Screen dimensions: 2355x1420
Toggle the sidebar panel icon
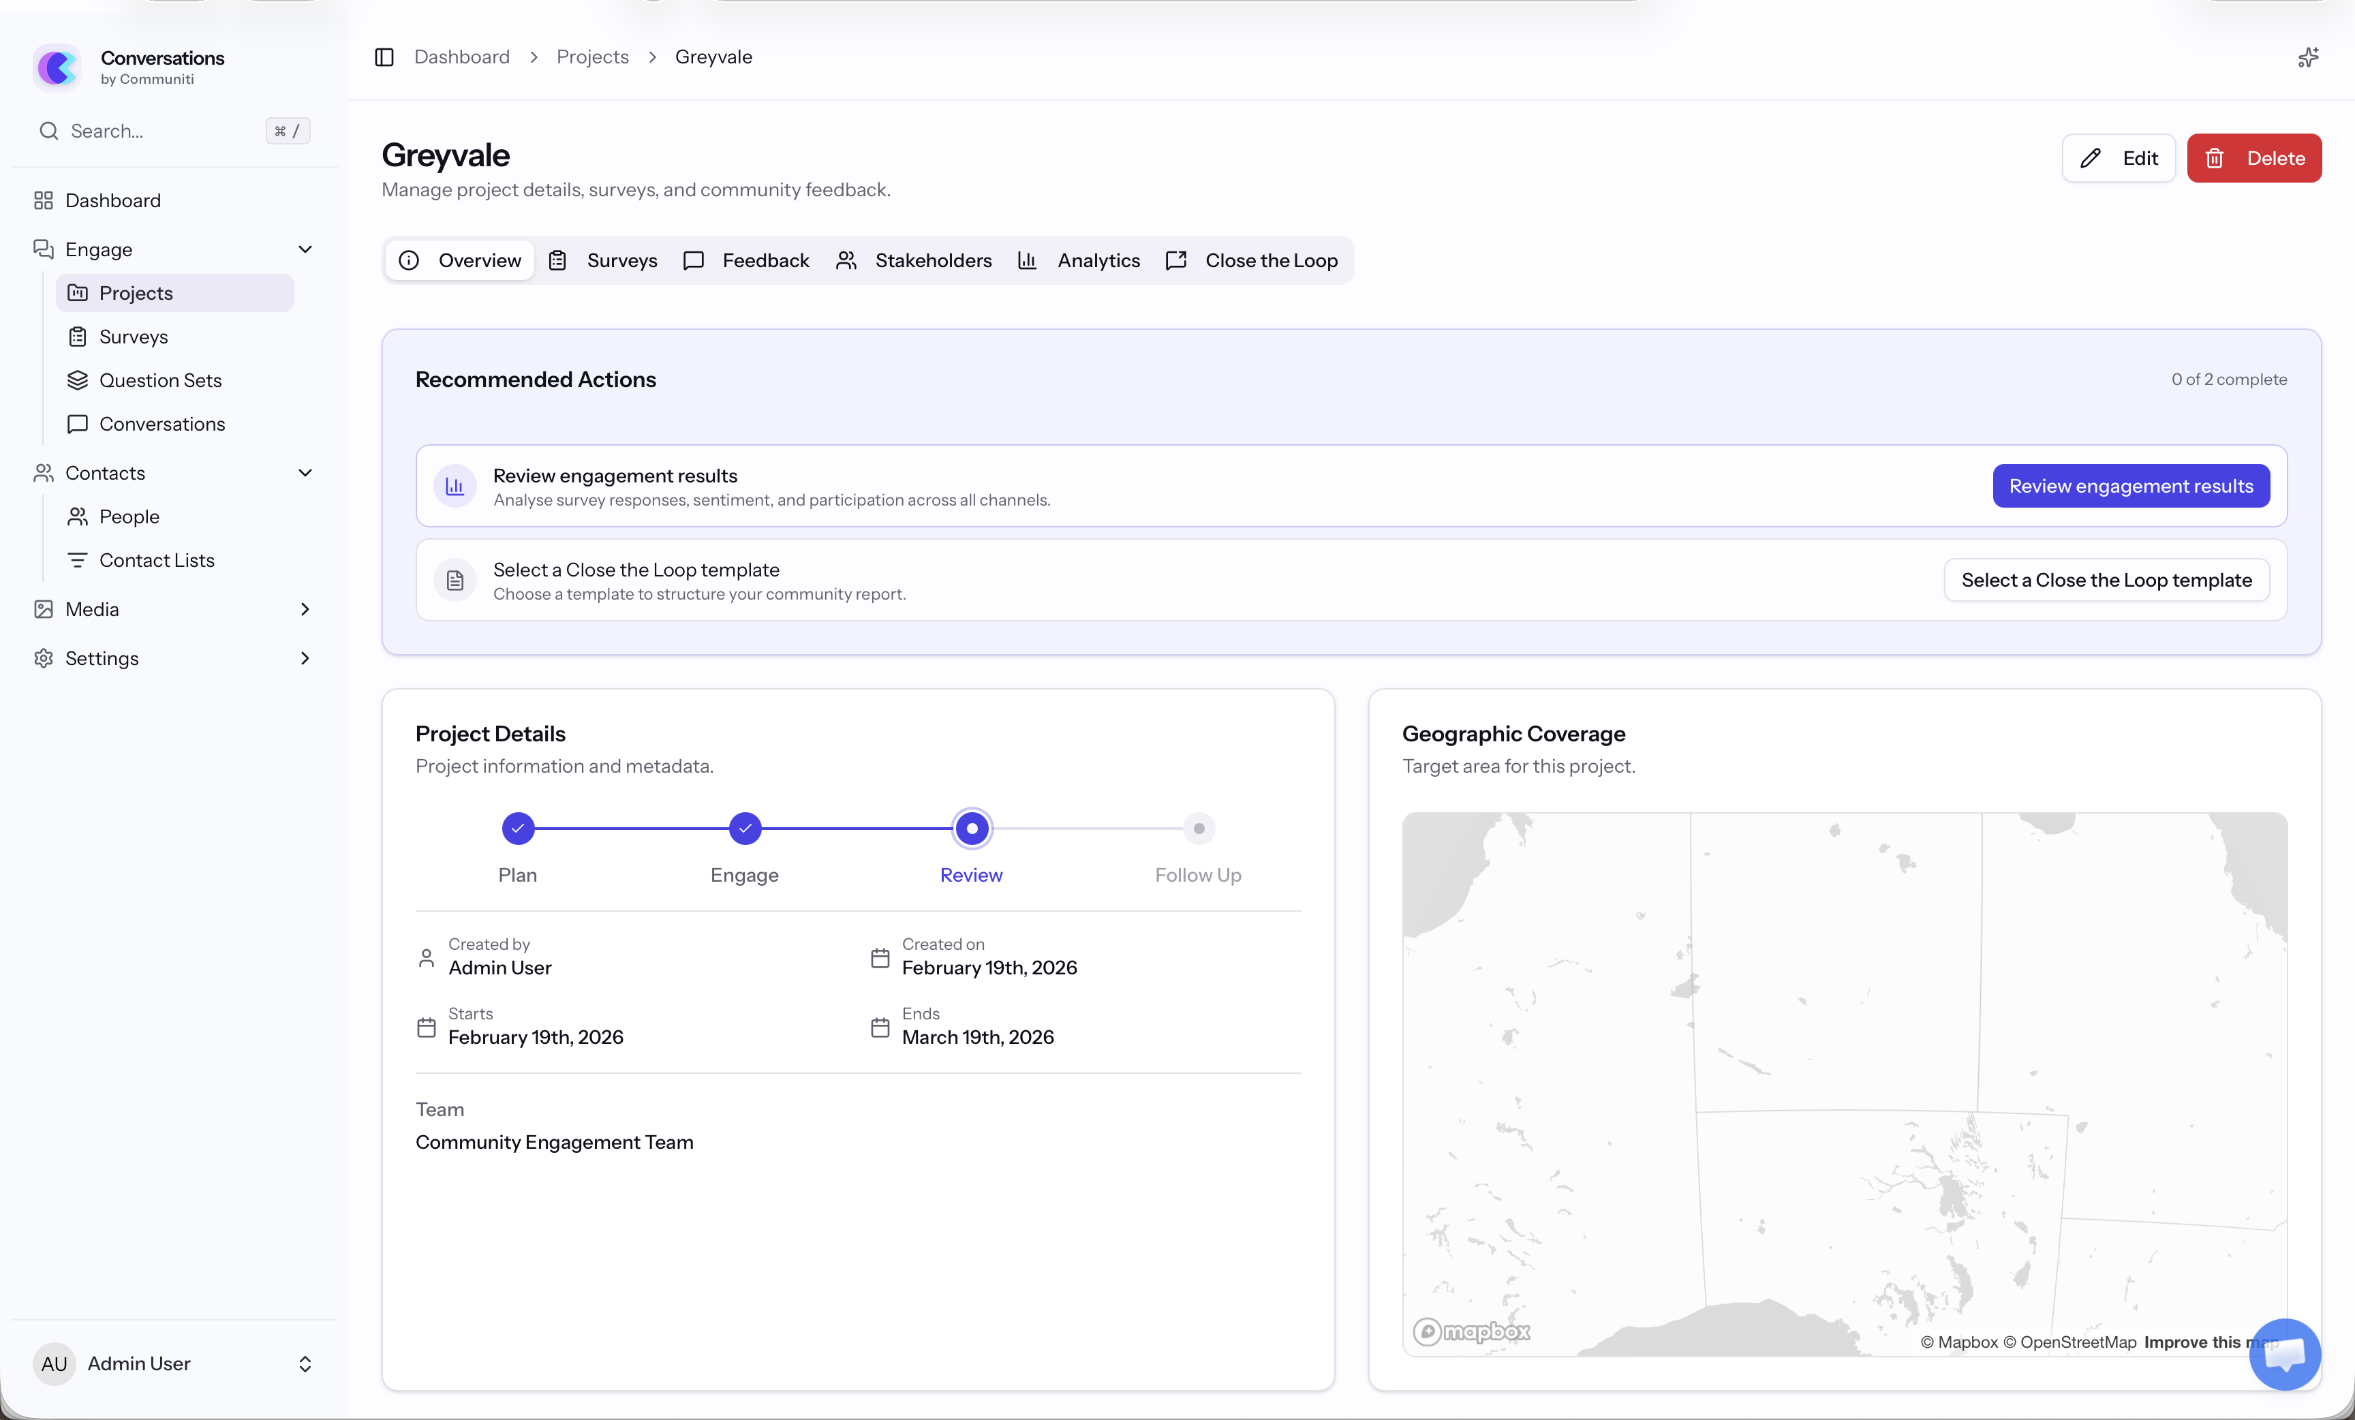pyautogui.click(x=384, y=57)
